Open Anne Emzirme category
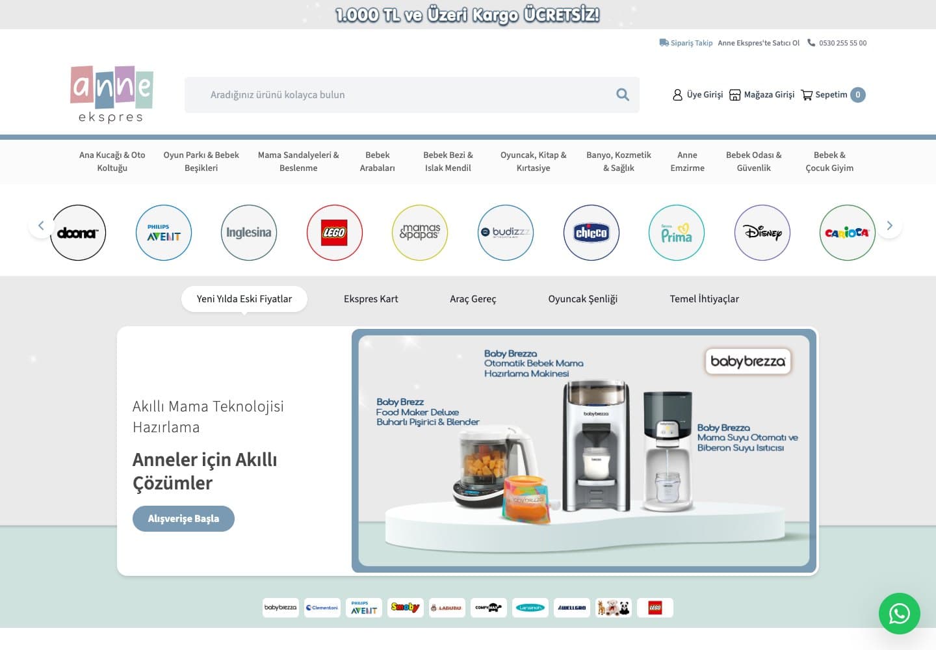Viewport: 936px width, 650px height. coord(688,161)
